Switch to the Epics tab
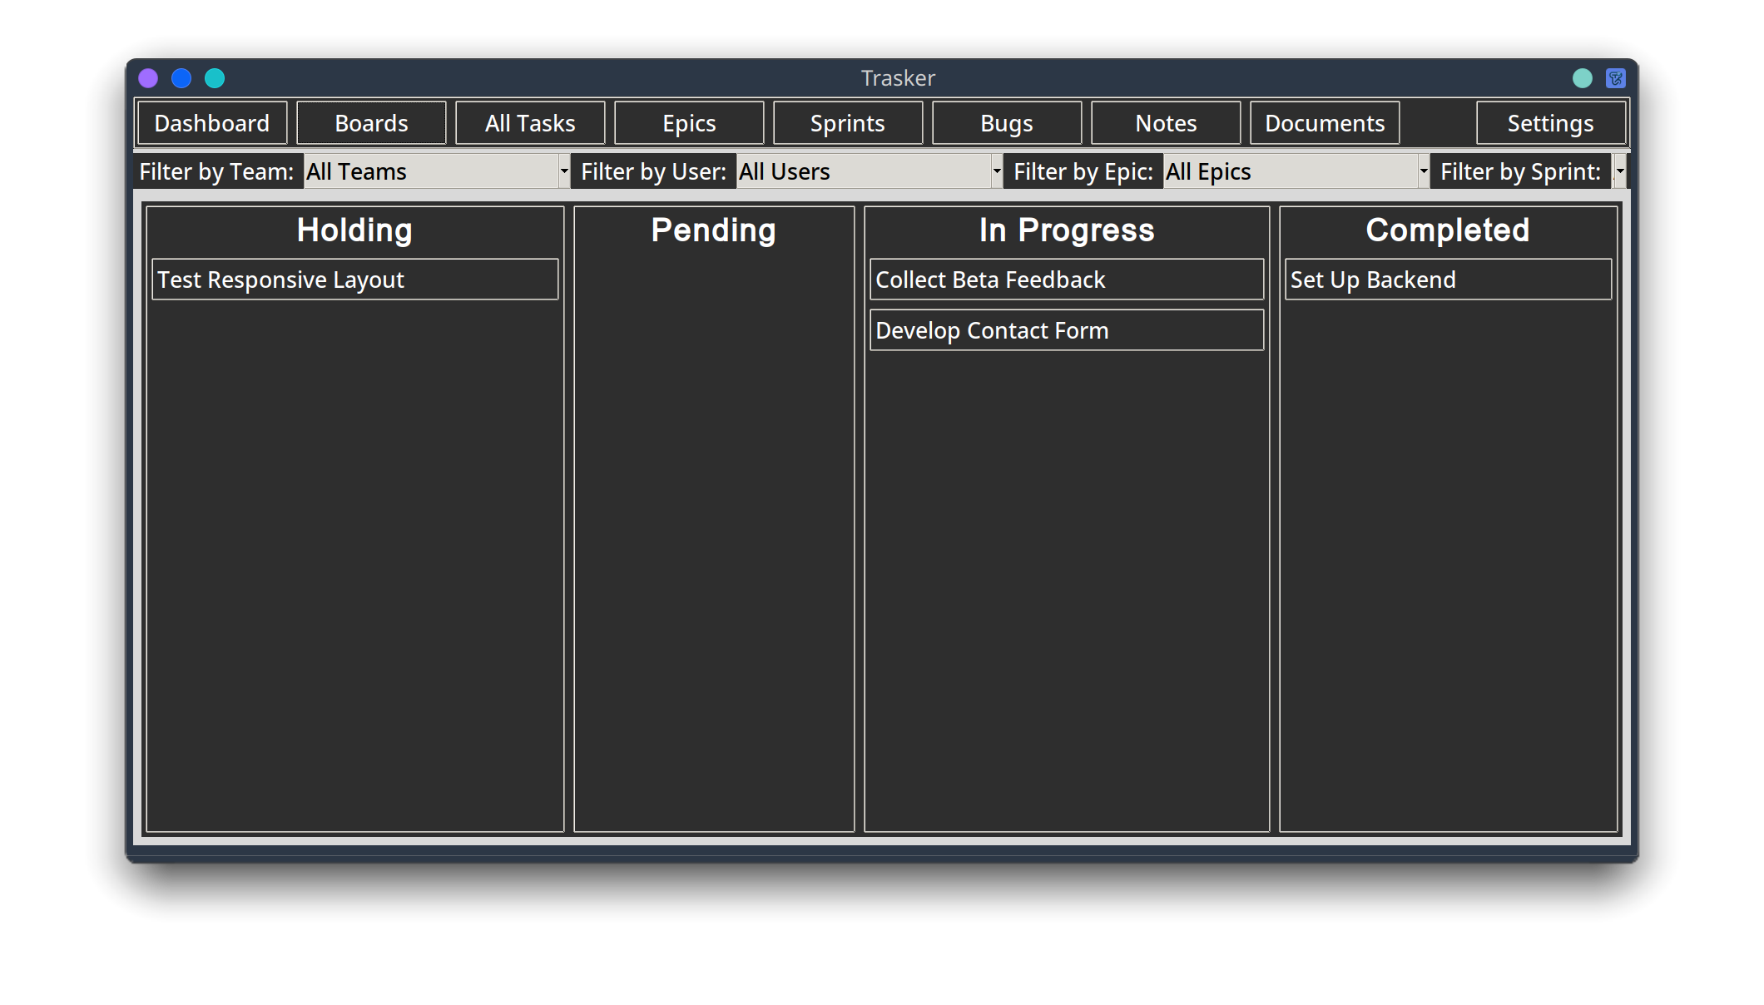Viewport: 1764px width, 1005px height. [689, 122]
